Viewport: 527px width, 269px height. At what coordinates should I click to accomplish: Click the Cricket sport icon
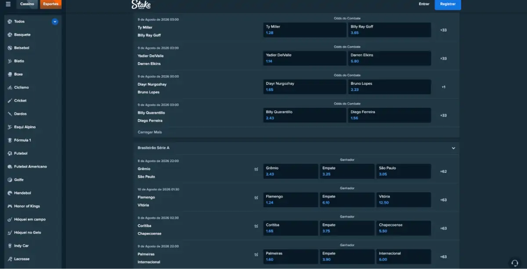tap(10, 101)
